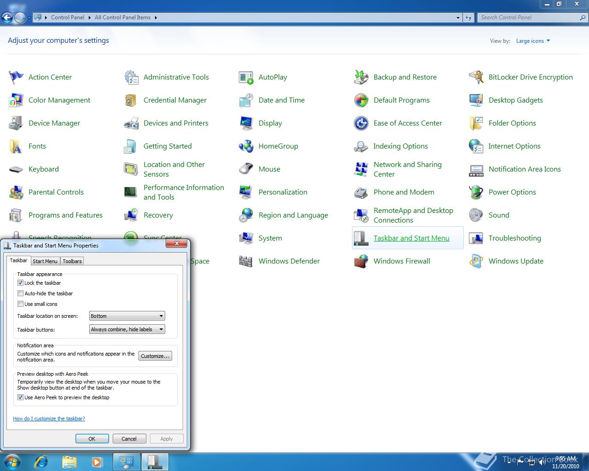Uncheck Lock the taskbar
The height and width of the screenshot is (471, 589).
click(20, 283)
